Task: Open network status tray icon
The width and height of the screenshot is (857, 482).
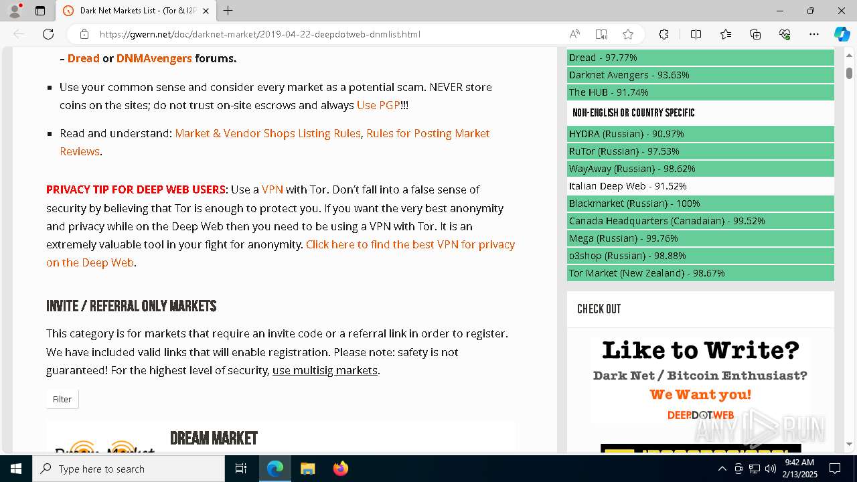Action: pos(755,469)
